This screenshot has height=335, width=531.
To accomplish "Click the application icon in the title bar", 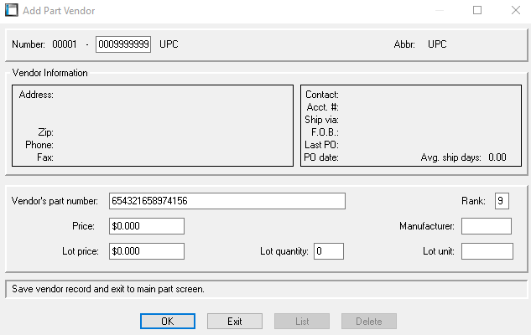I will pyautogui.click(x=12, y=11).
